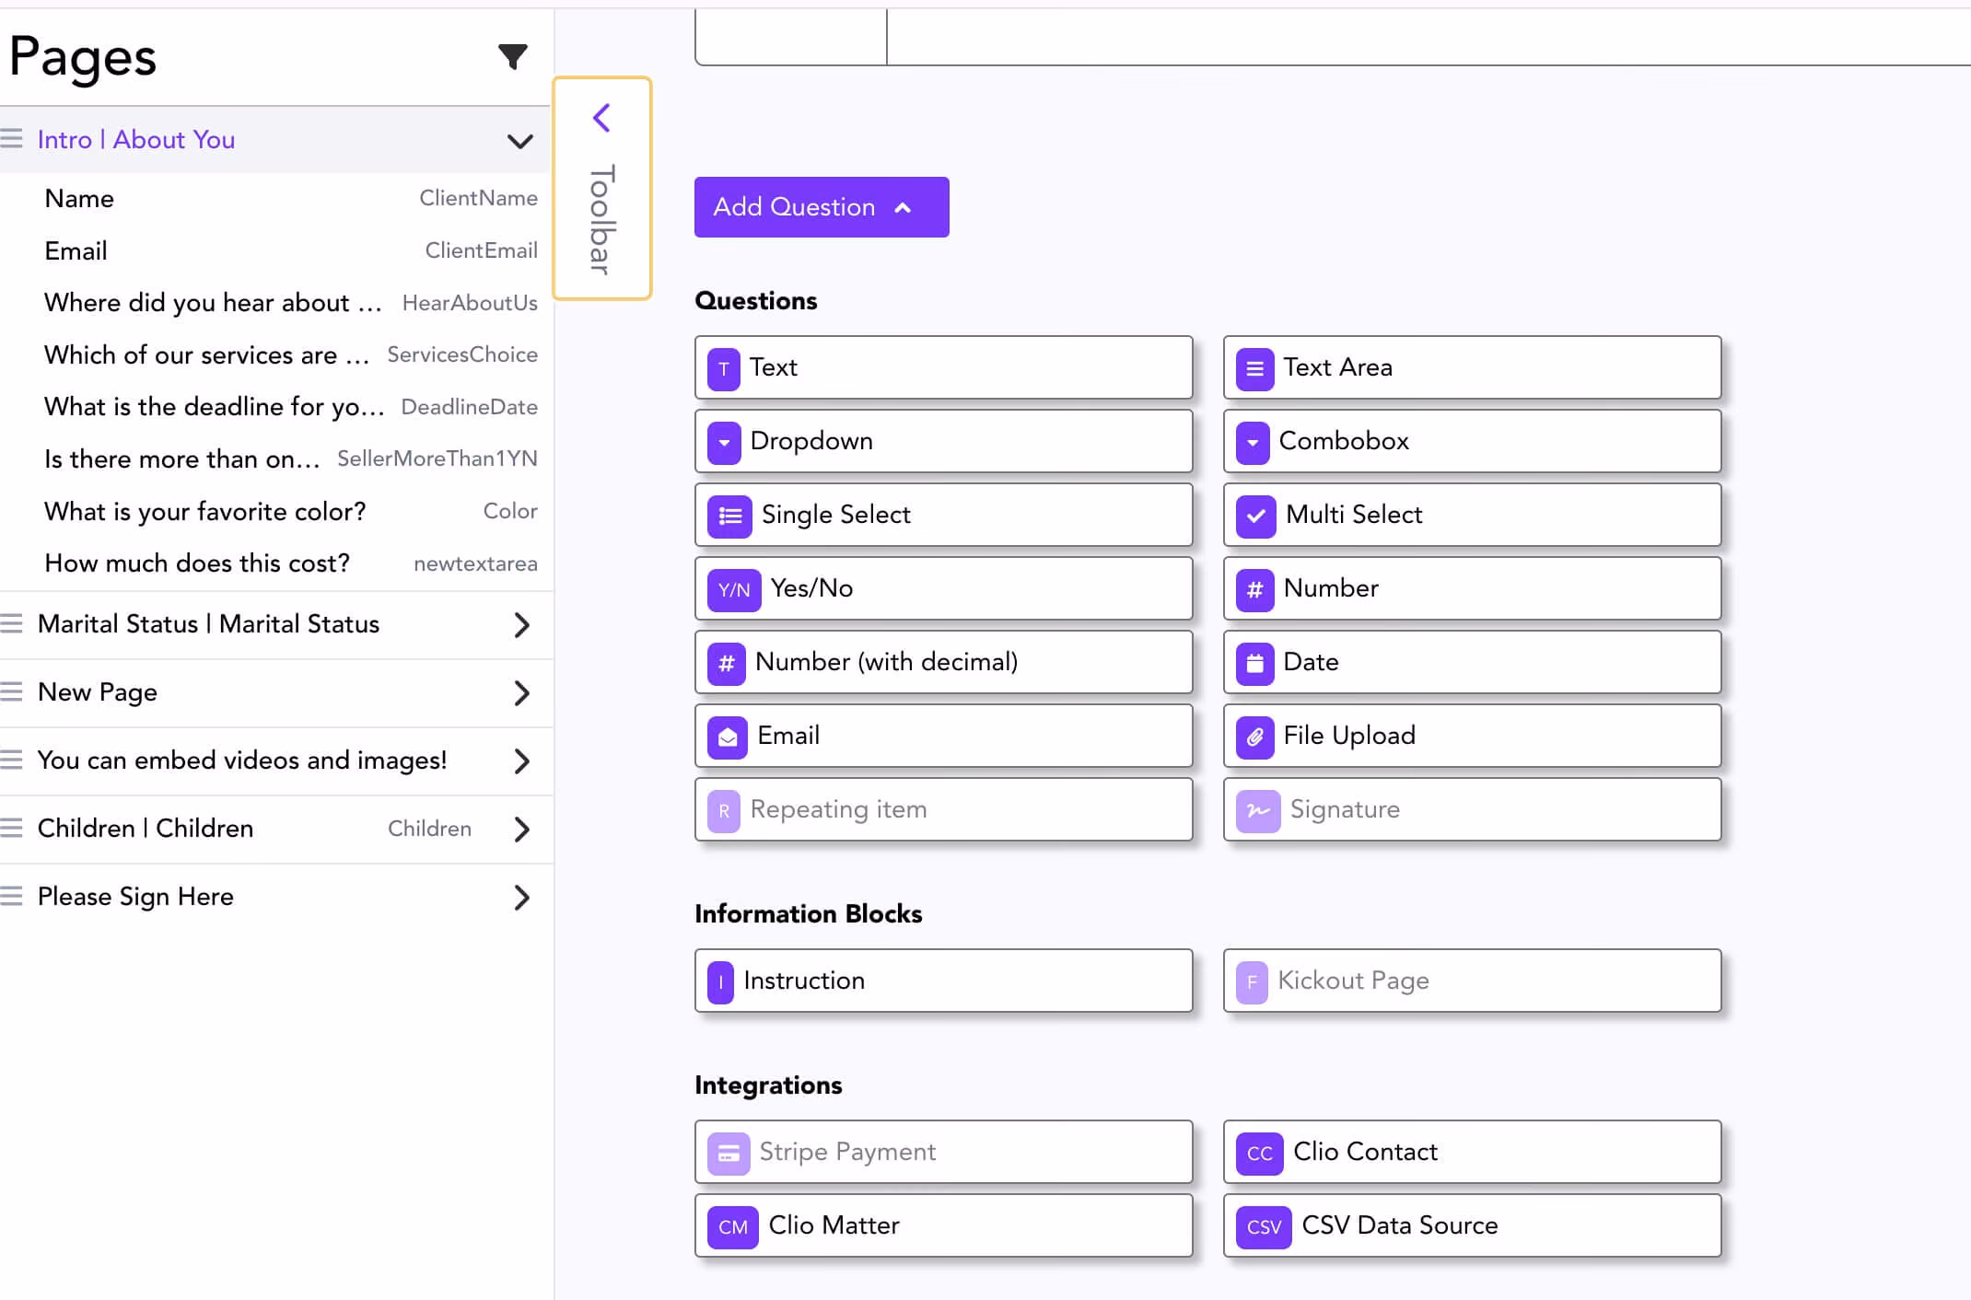The image size is (1971, 1300).
Task: Select Is there more than one row
Action: [x=276, y=458]
